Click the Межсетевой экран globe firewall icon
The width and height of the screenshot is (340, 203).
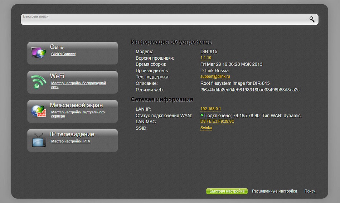[x=39, y=111]
